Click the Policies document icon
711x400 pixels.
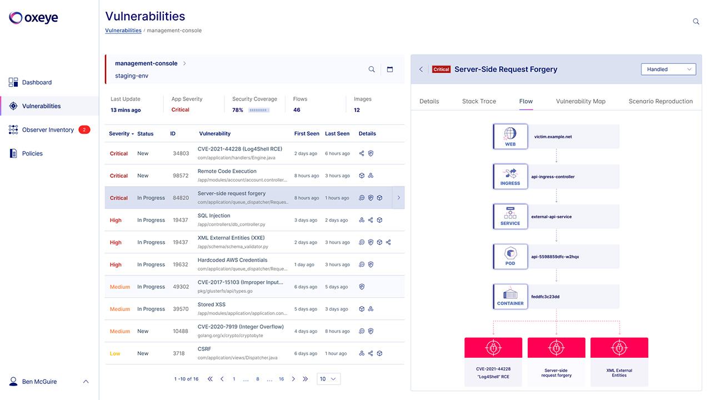[13, 153]
